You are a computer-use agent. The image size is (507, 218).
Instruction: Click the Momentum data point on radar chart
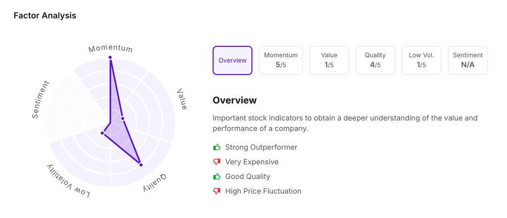click(x=110, y=58)
